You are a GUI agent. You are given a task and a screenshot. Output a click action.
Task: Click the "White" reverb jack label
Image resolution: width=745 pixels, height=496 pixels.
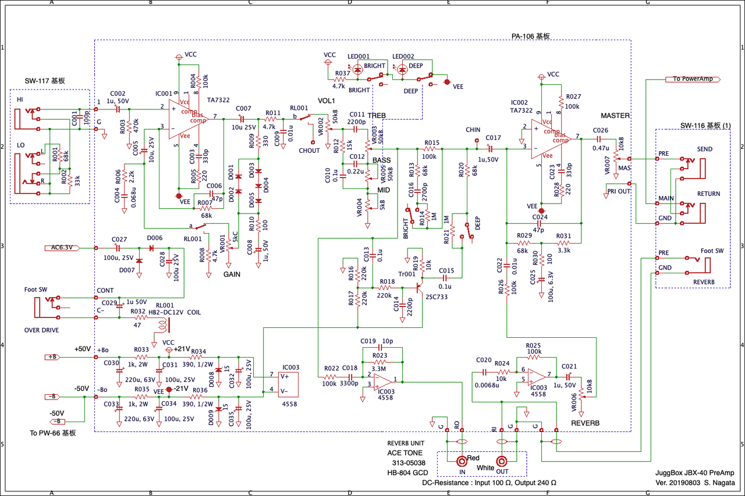coord(485,468)
